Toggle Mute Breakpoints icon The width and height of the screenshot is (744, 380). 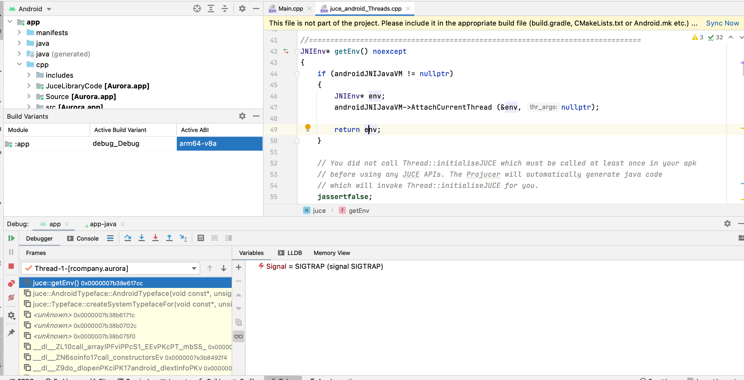11,298
